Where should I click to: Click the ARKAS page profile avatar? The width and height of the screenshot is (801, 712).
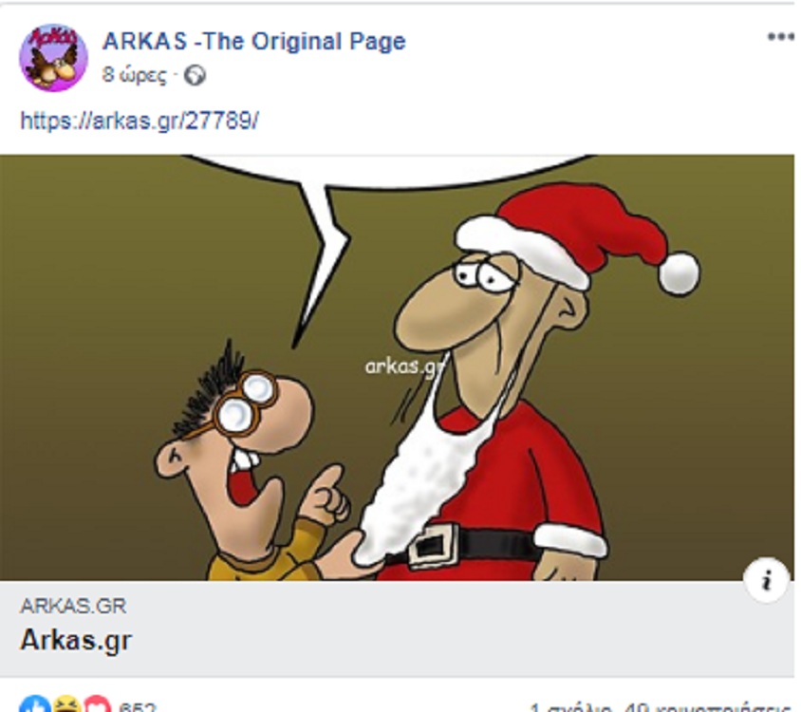point(52,57)
